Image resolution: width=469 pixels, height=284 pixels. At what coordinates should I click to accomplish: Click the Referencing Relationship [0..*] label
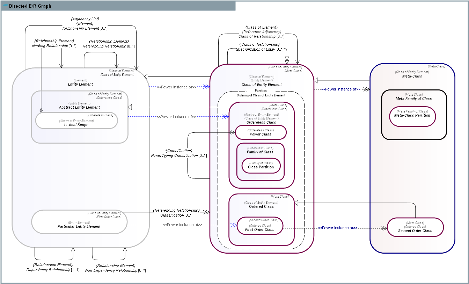pyautogui.click(x=109, y=46)
